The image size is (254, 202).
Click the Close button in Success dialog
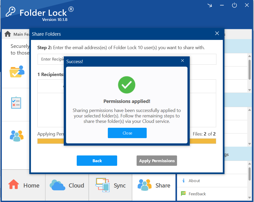127,133
